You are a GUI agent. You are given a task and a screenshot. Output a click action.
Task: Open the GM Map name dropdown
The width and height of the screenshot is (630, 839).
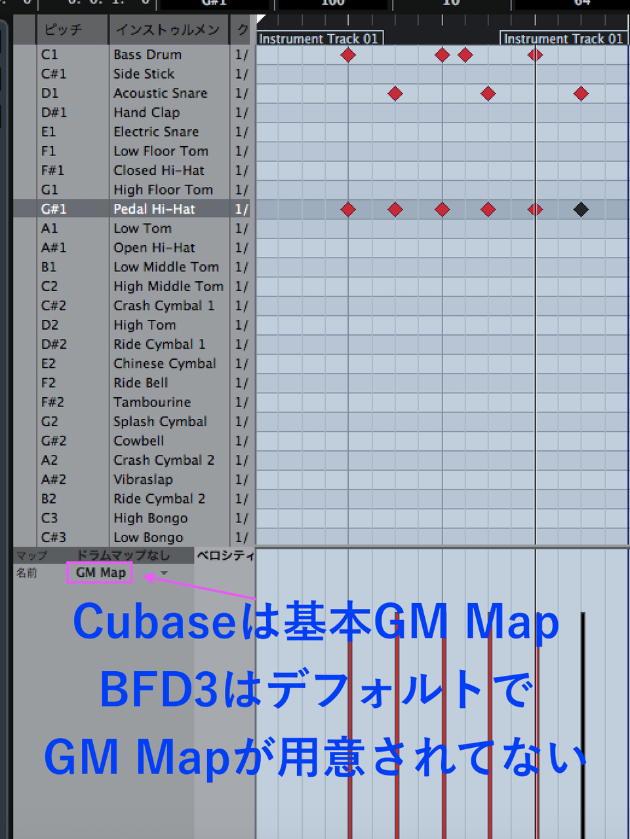coord(99,572)
